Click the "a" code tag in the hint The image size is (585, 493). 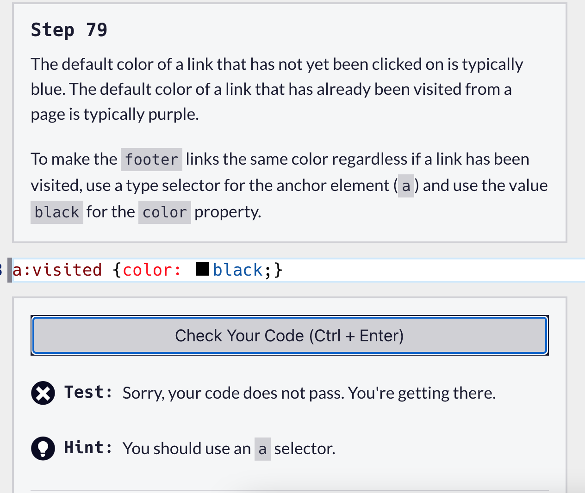pos(262,449)
